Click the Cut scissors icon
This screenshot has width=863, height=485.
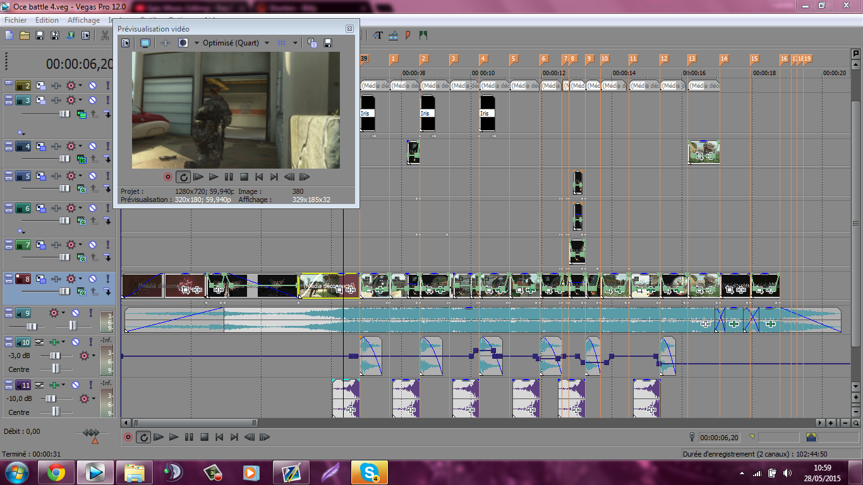coord(105,35)
